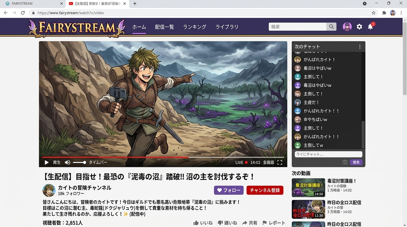Click the LIVE indicator

pos(241,163)
